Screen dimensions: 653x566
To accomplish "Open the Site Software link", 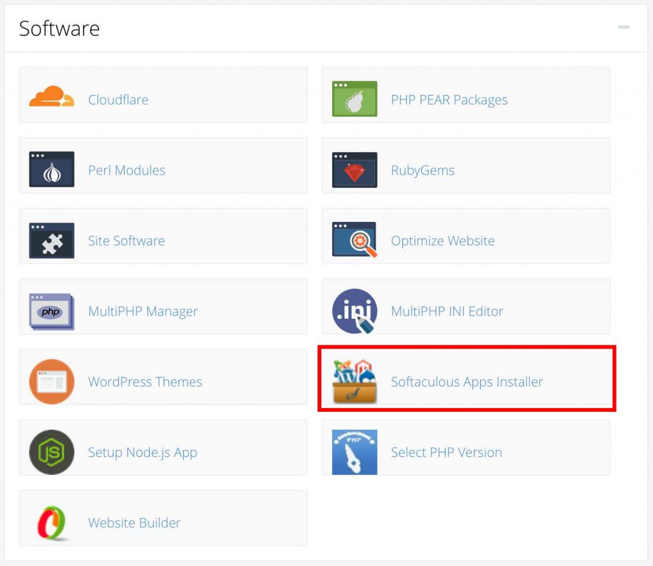I will (x=126, y=240).
